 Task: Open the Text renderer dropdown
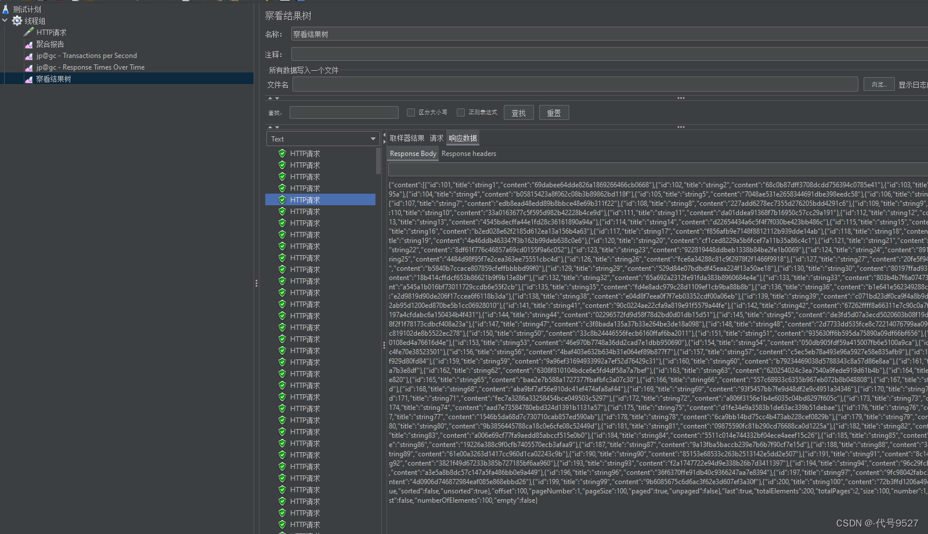coord(323,139)
